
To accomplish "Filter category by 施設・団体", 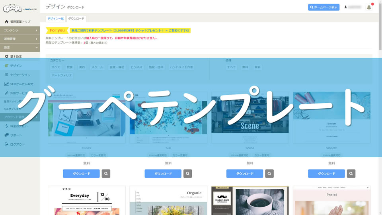I will [x=156, y=67].
